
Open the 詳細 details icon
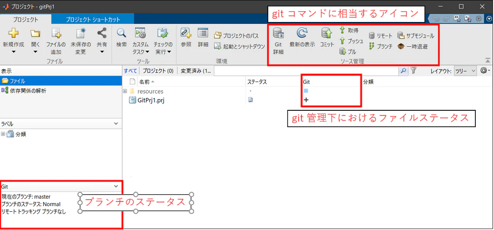(203, 33)
